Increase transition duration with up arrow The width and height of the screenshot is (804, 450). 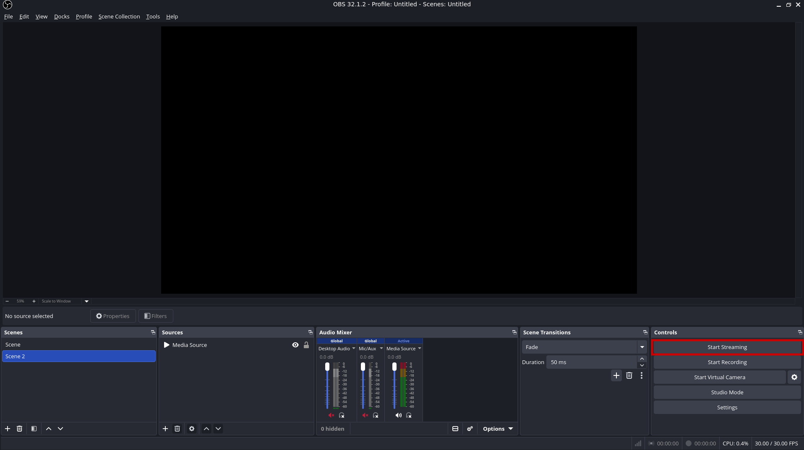coord(642,359)
